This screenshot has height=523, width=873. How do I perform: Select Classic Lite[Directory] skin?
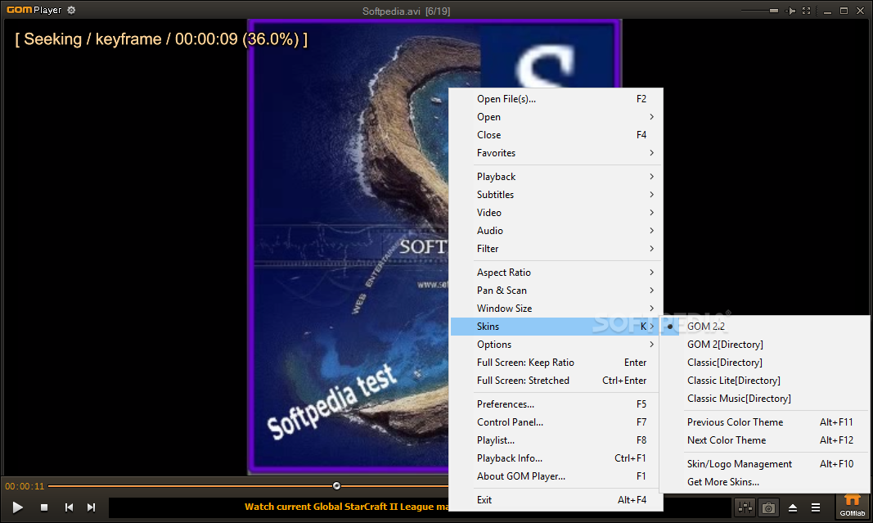[x=765, y=381]
